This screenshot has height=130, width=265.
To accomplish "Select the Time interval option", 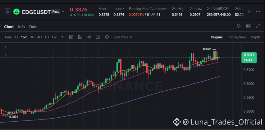I will (x=8, y=37).
